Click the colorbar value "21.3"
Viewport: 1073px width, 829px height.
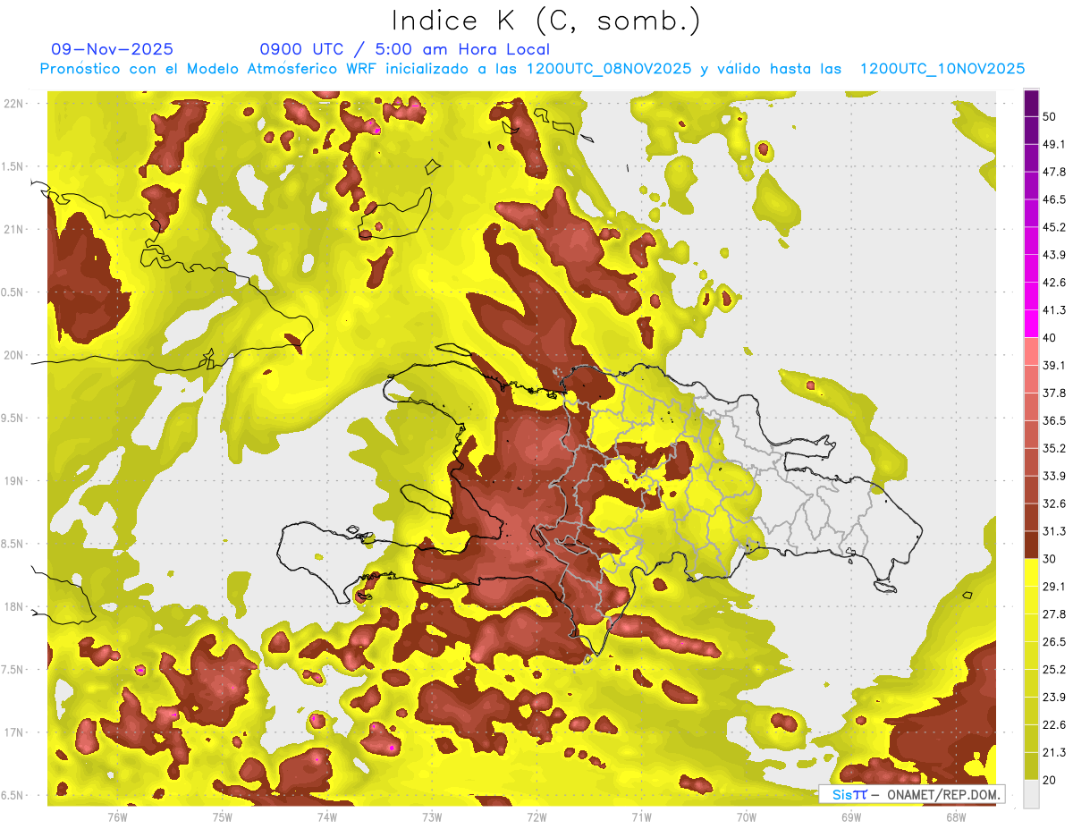(1054, 752)
